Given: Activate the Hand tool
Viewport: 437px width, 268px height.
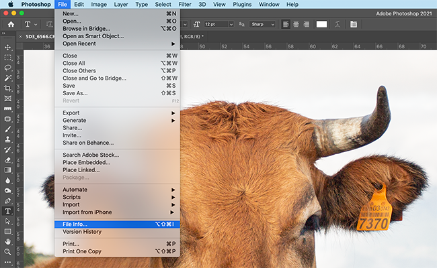Looking at the screenshot, I should (x=8, y=242).
